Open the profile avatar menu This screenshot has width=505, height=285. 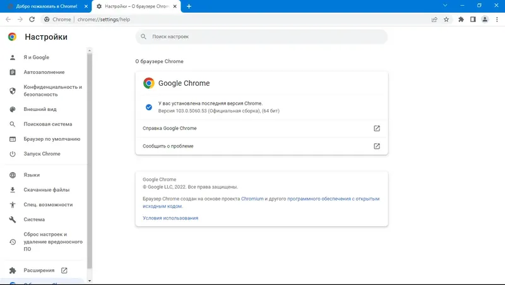(x=485, y=20)
